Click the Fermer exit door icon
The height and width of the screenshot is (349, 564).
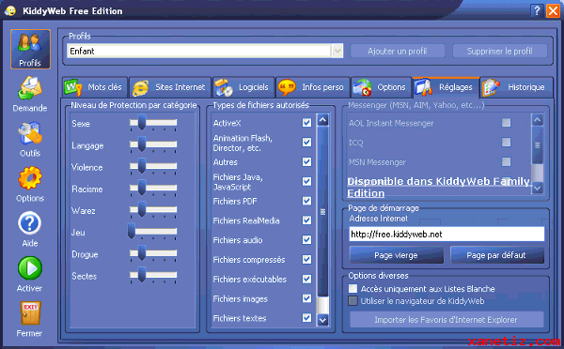30,313
